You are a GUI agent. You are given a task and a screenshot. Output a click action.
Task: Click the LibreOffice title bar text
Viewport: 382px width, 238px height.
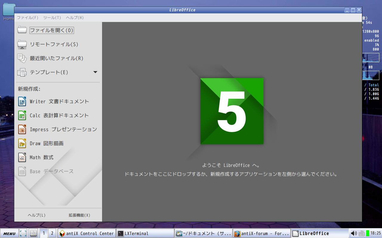click(182, 10)
